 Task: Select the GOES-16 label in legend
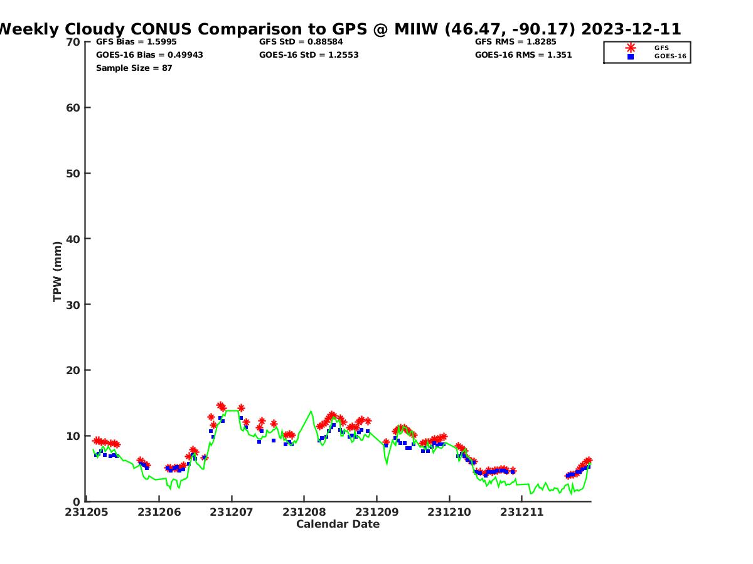(x=670, y=56)
